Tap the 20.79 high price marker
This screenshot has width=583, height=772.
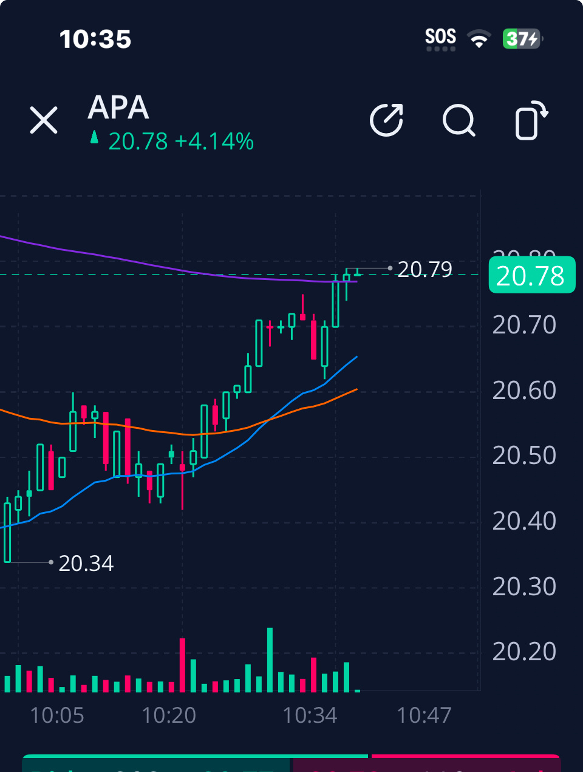pyautogui.click(x=424, y=269)
